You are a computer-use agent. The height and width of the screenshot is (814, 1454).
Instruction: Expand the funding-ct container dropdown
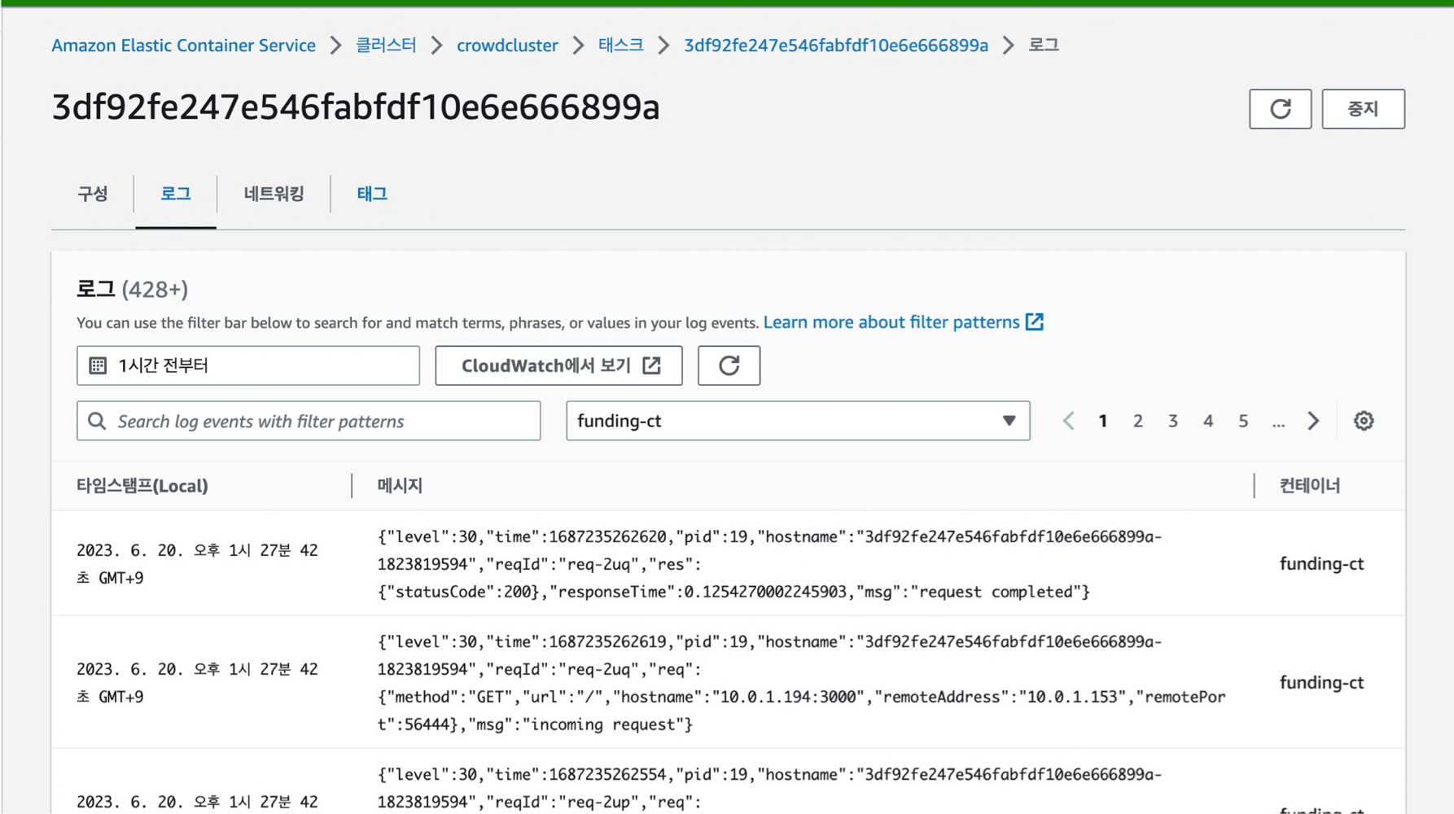click(798, 421)
